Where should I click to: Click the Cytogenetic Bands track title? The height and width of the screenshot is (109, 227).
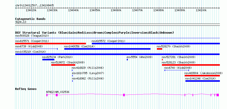[x=30, y=19]
